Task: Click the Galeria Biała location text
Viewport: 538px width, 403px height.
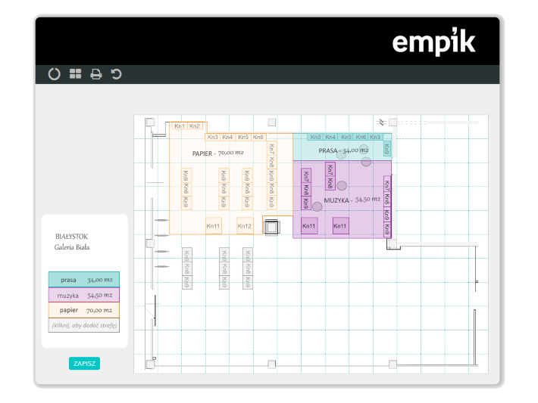Action: point(72,247)
